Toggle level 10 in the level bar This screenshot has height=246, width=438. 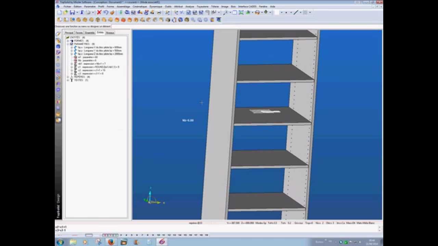coord(159,235)
